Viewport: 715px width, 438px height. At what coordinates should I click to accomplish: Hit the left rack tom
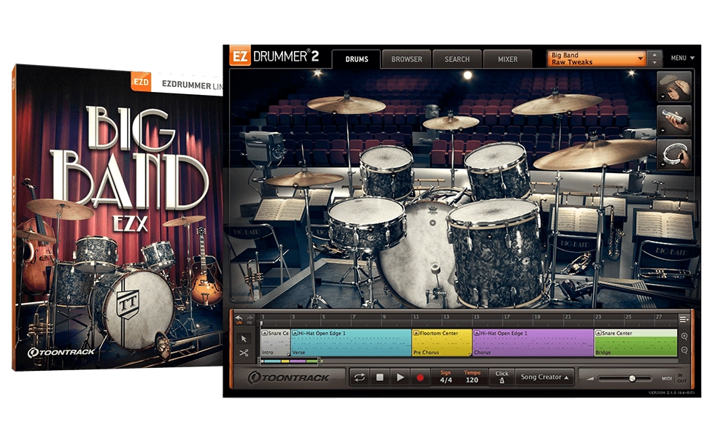386,171
